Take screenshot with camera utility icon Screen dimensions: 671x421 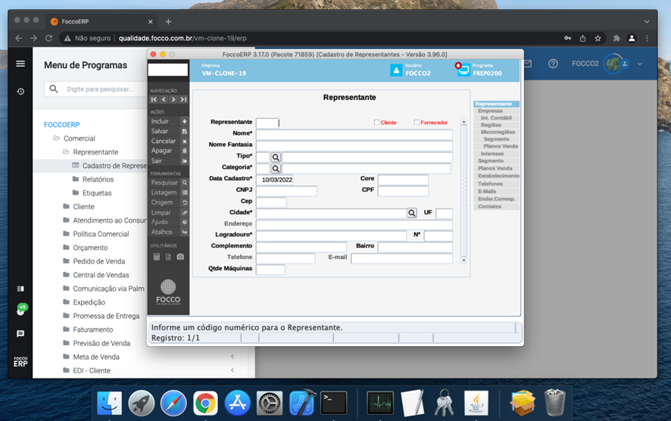180,257
